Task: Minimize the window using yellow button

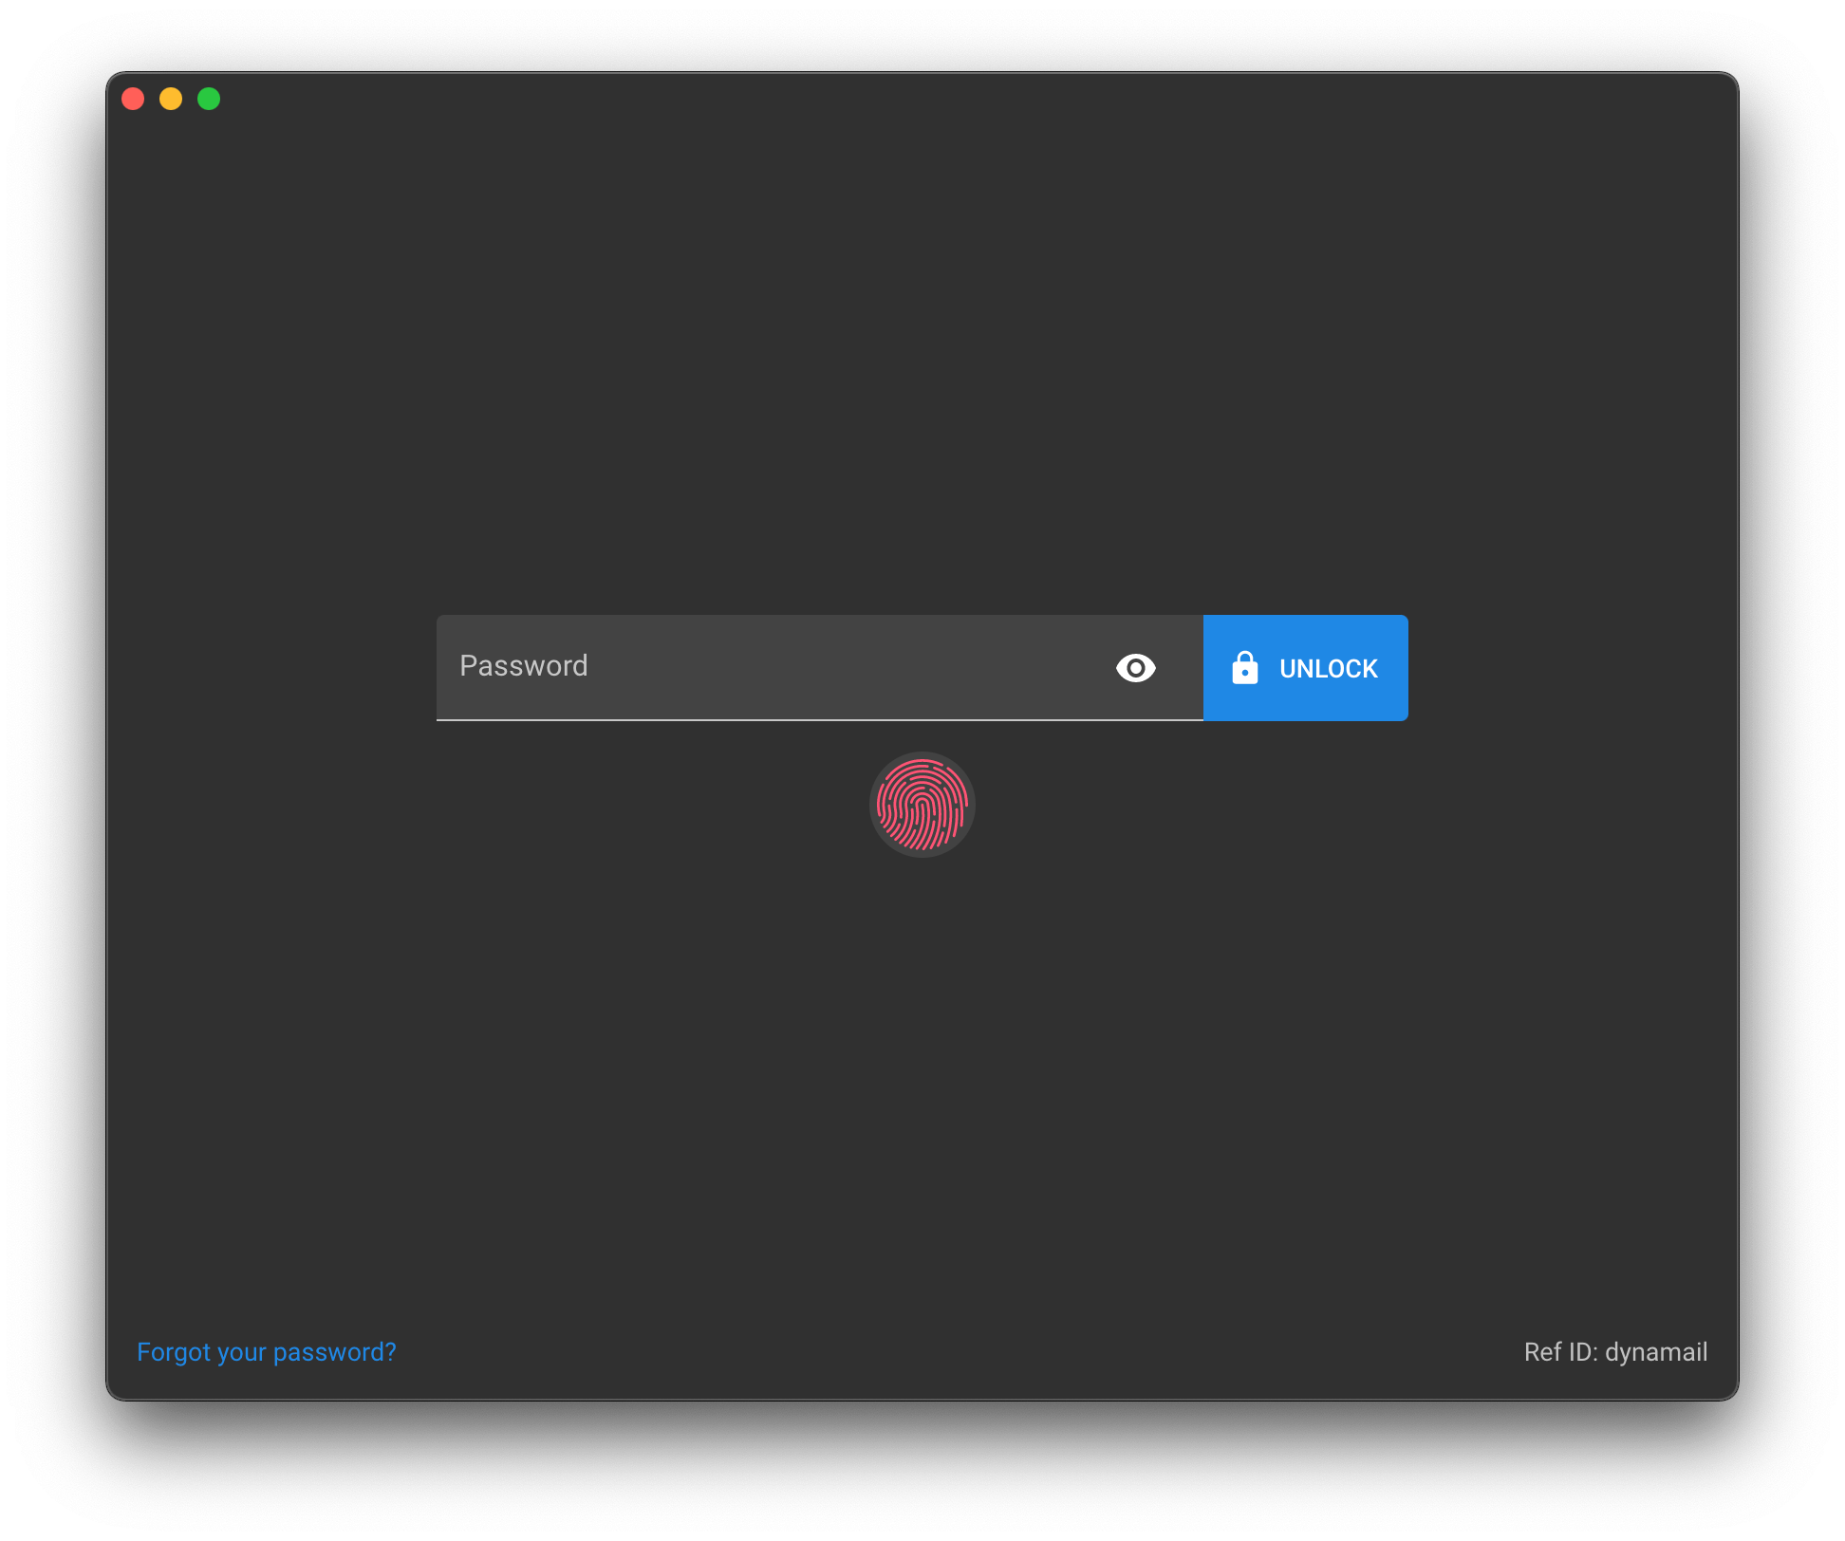Action: point(171,99)
